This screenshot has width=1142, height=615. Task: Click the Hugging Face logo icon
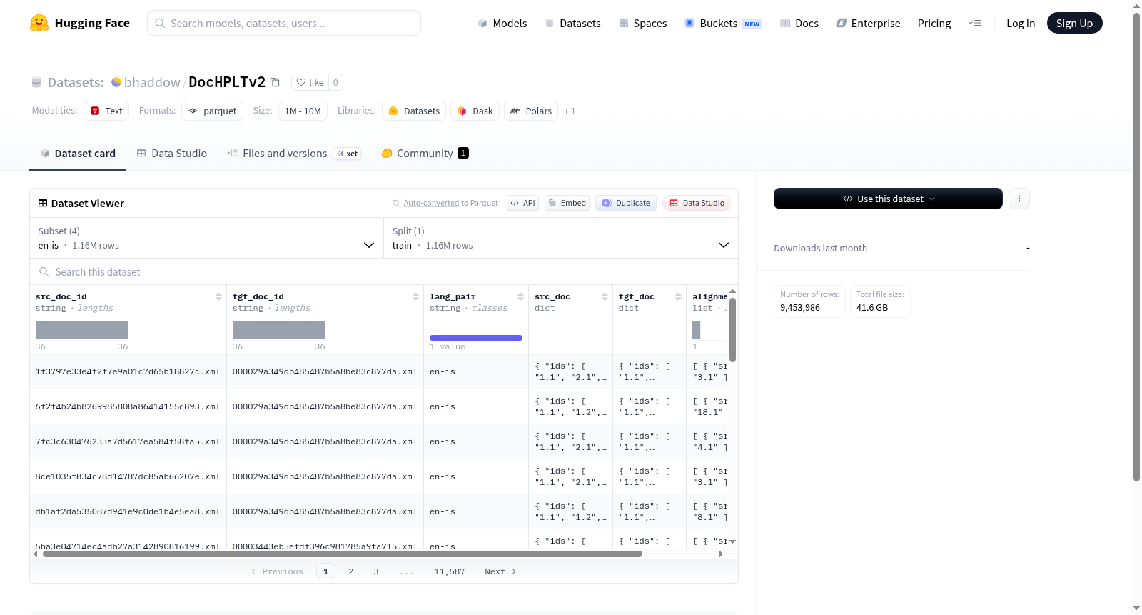[x=39, y=23]
